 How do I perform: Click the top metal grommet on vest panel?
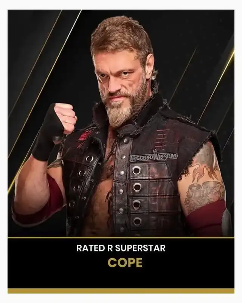point(137,171)
